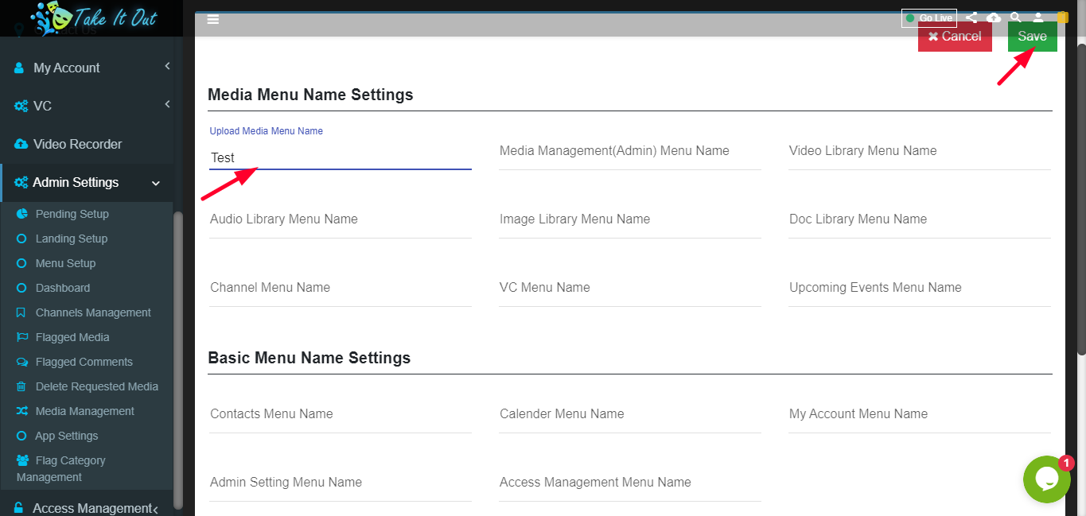Viewport: 1086px width, 516px height.
Task: Click VC Menu Name field
Action: point(630,288)
